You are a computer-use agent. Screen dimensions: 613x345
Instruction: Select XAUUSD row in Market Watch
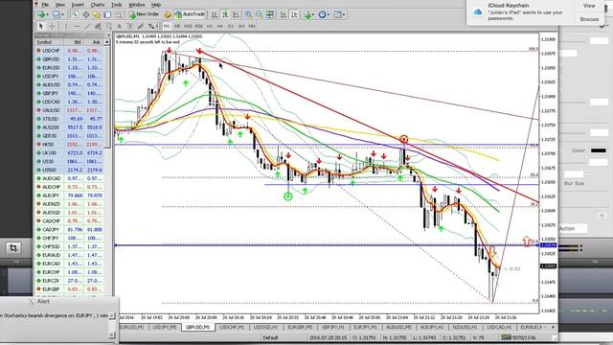[x=69, y=110]
